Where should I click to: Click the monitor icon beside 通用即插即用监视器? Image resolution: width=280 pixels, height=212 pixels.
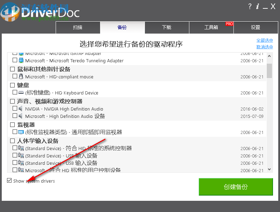pyautogui.click(x=20, y=132)
